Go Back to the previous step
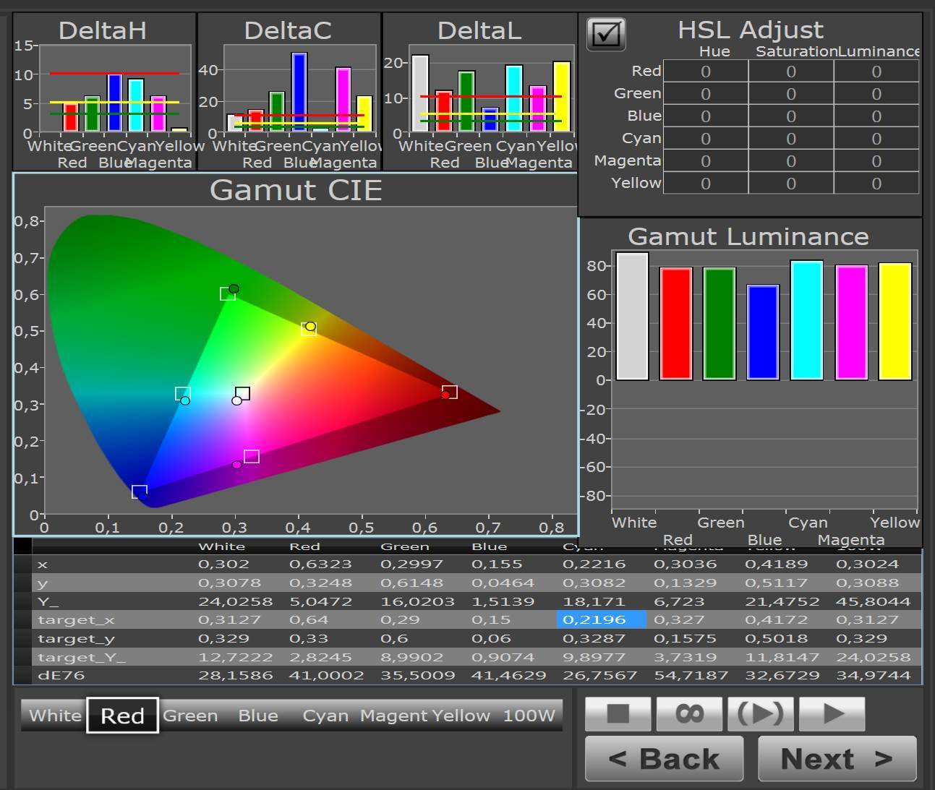Image resolution: width=935 pixels, height=790 pixels. pyautogui.click(x=664, y=759)
